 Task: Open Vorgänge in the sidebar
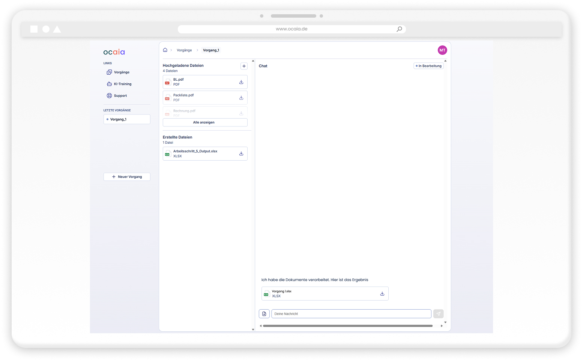pos(122,72)
